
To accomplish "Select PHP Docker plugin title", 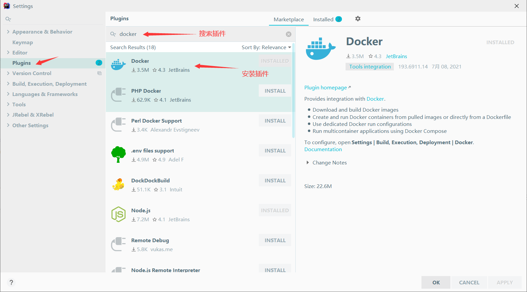I will [146, 91].
